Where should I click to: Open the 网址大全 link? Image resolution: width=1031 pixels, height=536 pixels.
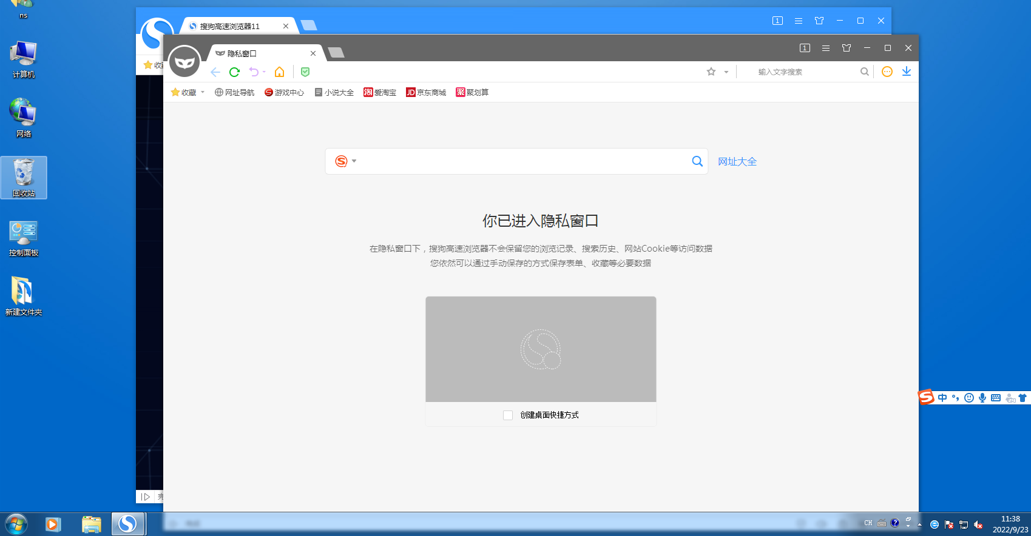(737, 161)
